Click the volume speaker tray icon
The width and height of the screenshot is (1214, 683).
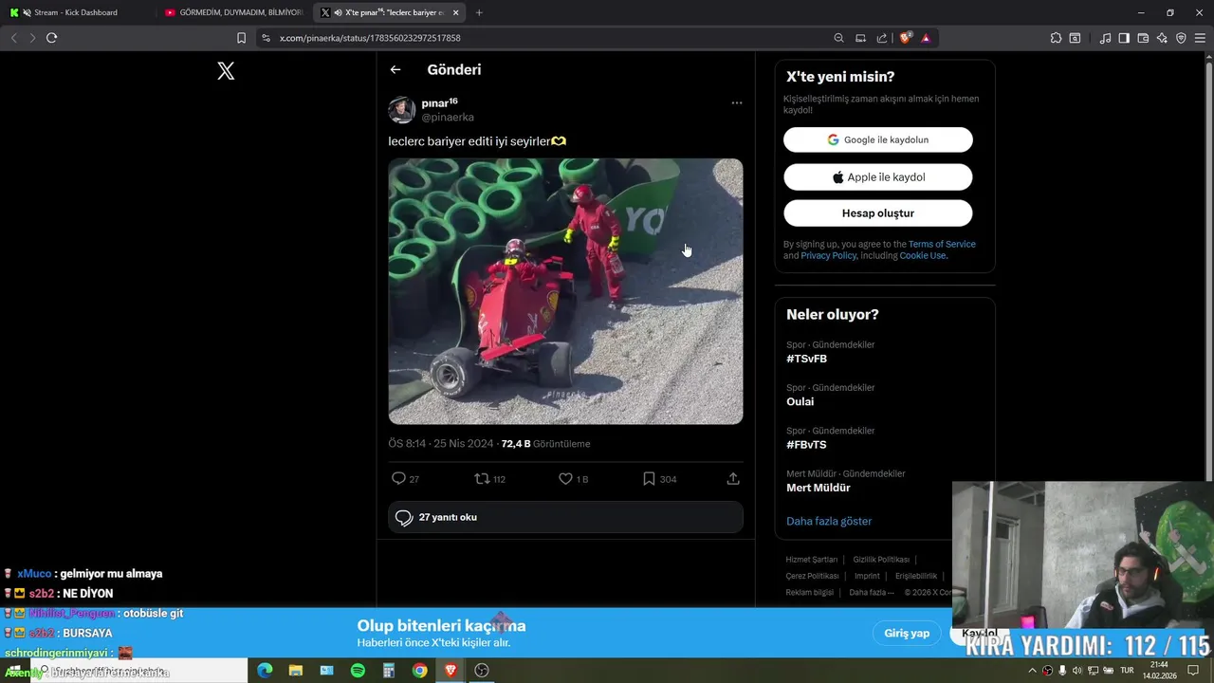pyautogui.click(x=1077, y=671)
